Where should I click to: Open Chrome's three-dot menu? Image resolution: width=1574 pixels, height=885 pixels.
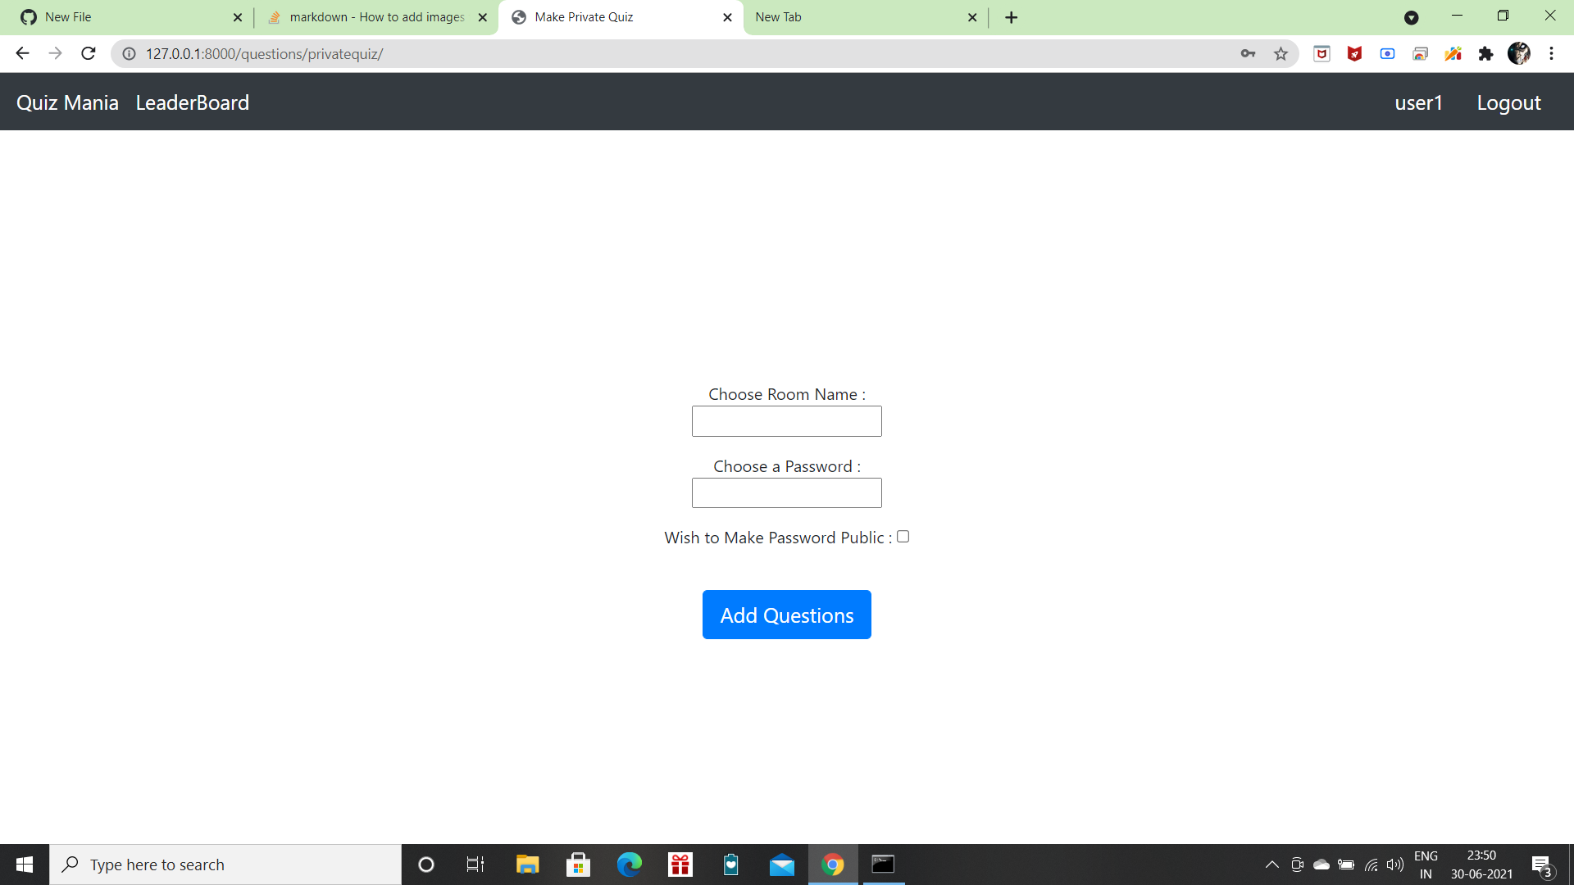click(1551, 53)
